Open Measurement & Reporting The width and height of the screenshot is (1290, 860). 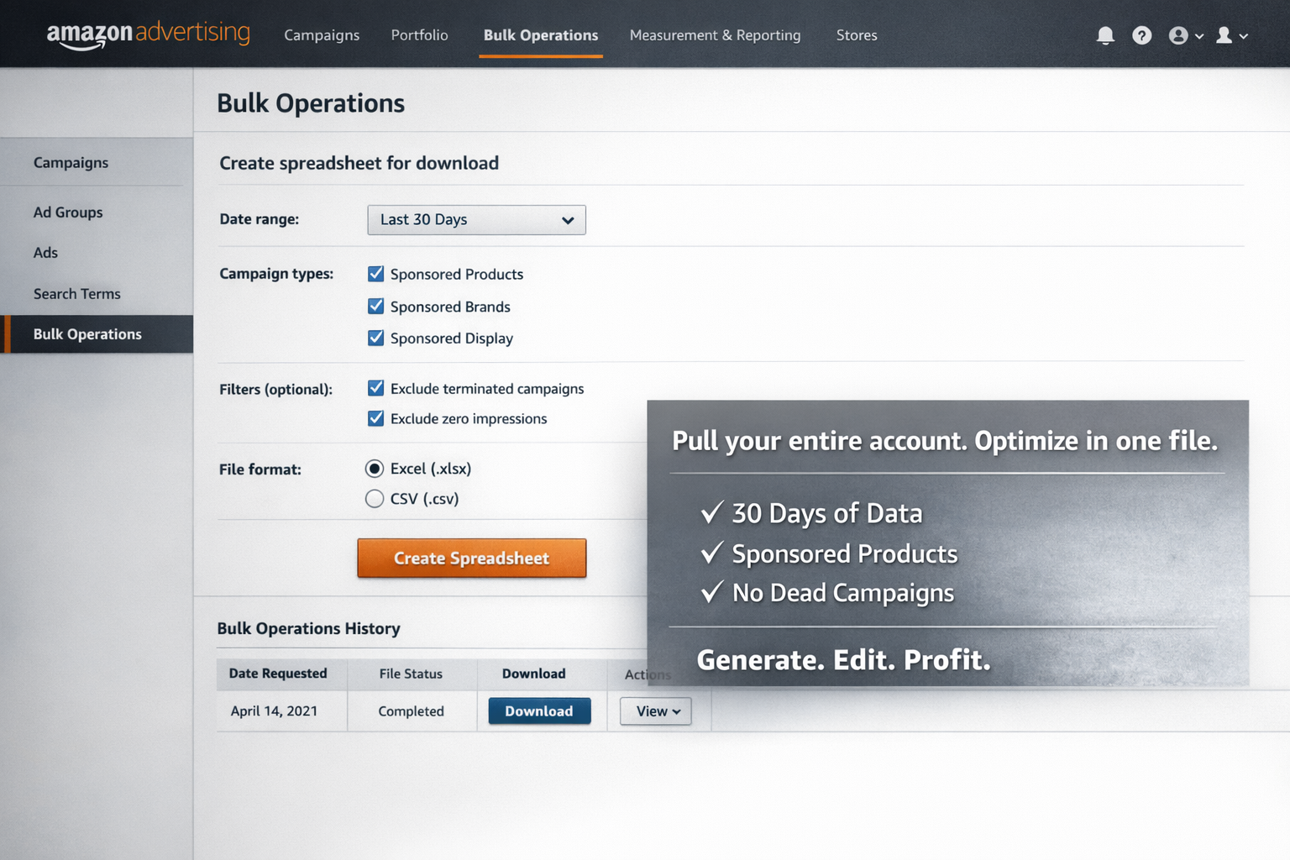click(715, 34)
